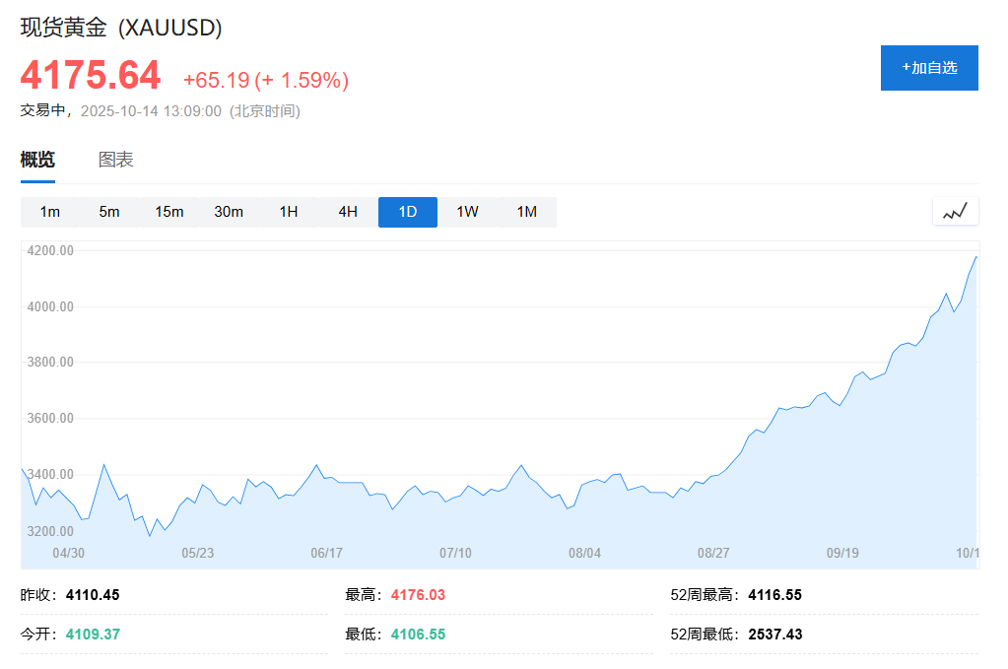This screenshot has width=1008, height=669.
Task: Select the 1m timeframe
Action: coord(50,211)
